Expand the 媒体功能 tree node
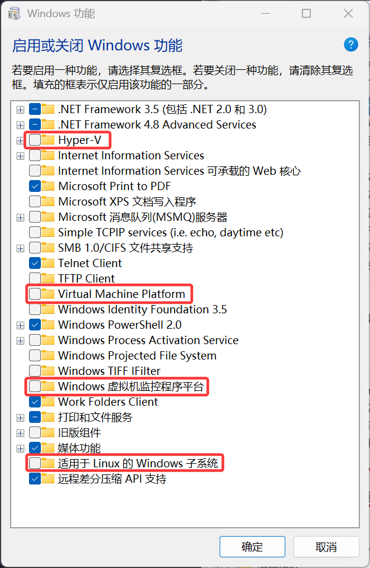 pyautogui.click(x=21, y=448)
